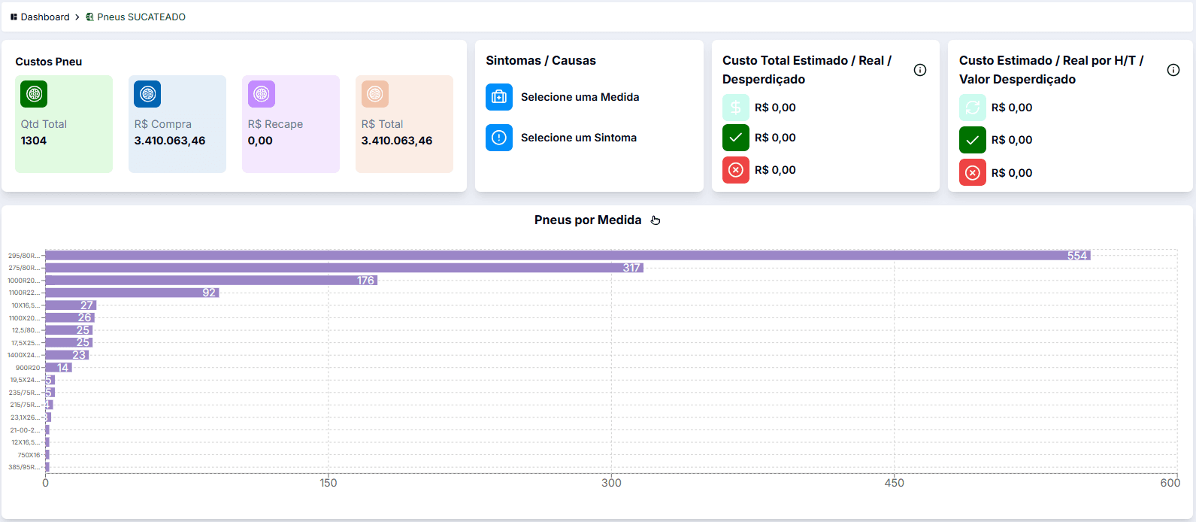The width and height of the screenshot is (1196, 522).
Task: Click the 1400X24... axis label
Action: [24, 355]
